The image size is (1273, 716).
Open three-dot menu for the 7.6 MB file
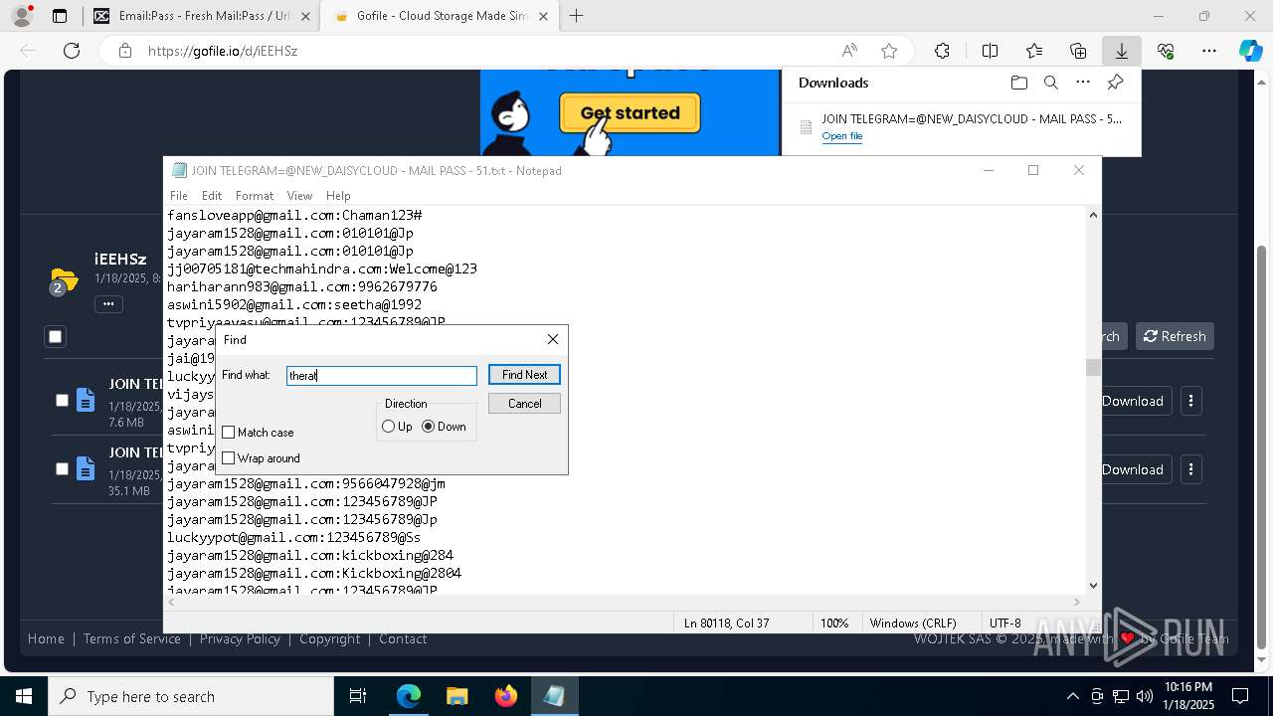pyautogui.click(x=1190, y=401)
